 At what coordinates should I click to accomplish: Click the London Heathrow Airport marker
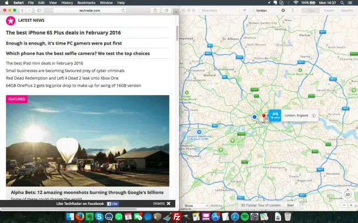[x=199, y=132]
